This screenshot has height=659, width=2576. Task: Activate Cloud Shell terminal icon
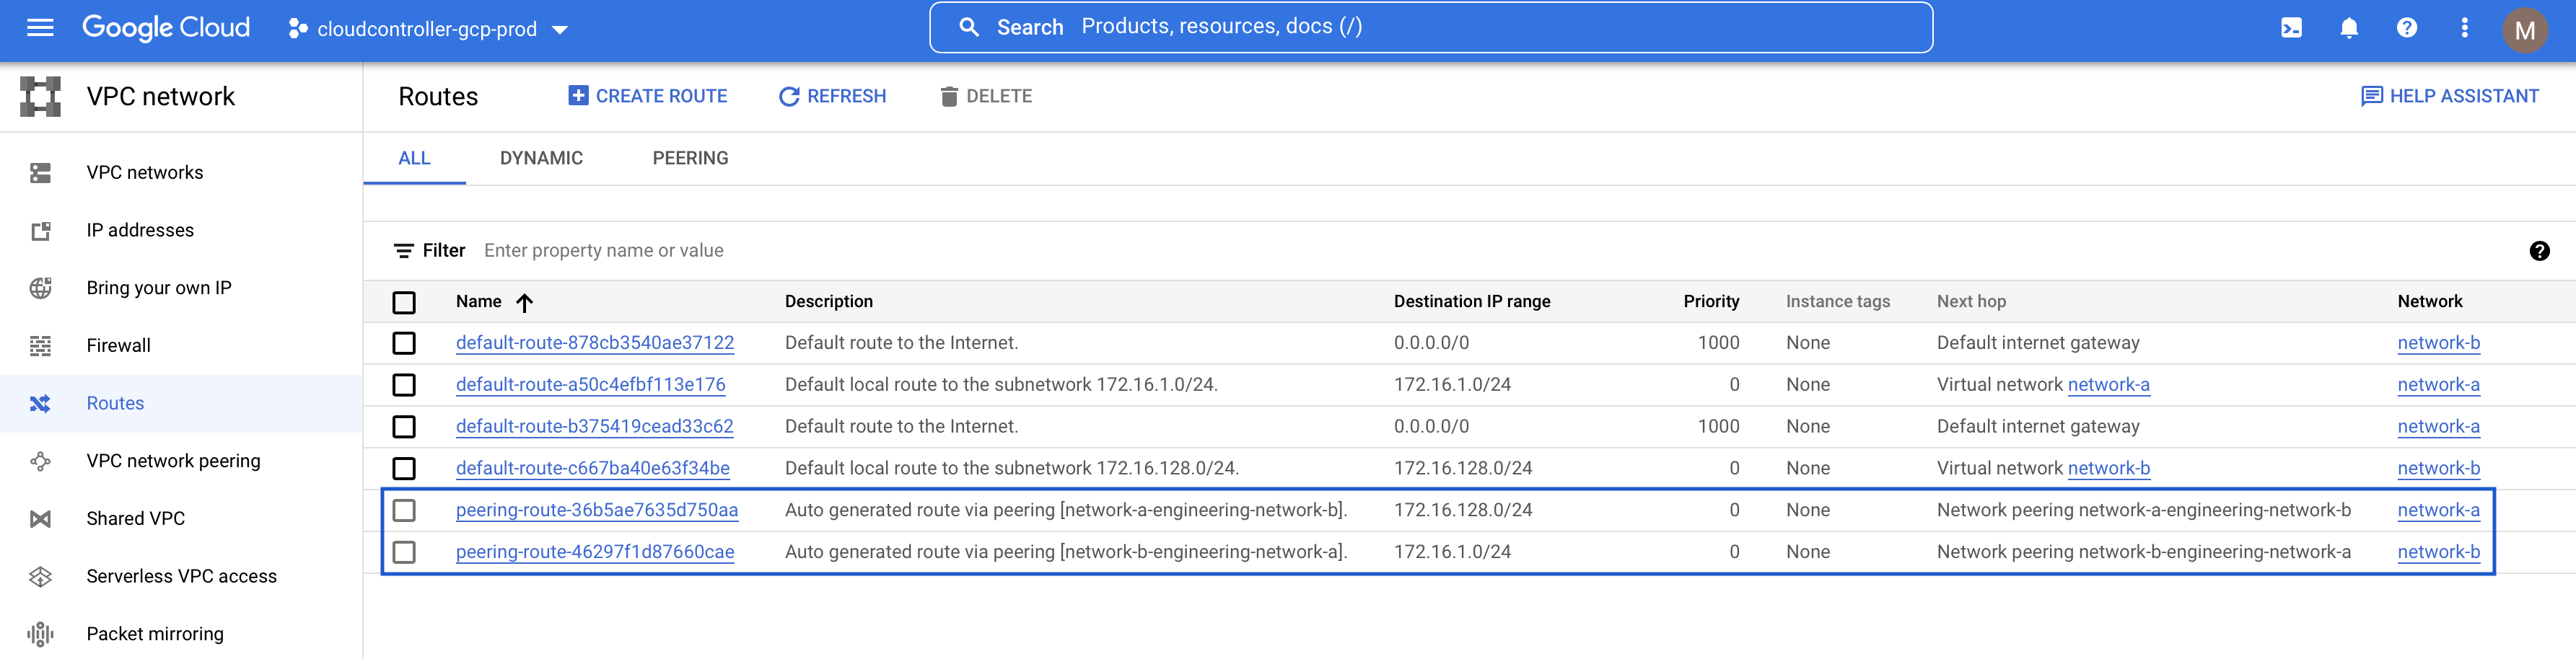coord(2291,28)
